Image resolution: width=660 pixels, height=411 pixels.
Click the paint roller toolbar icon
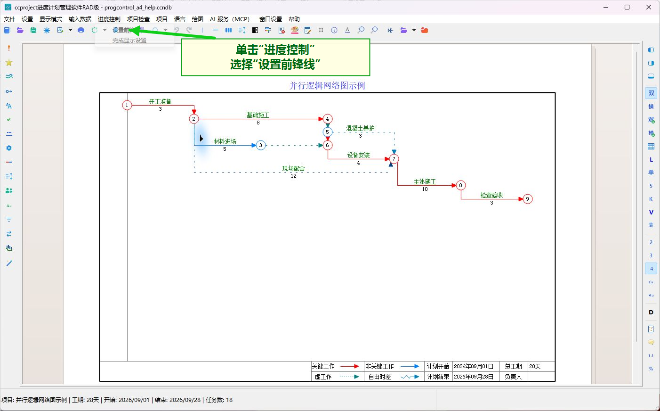coord(268,30)
